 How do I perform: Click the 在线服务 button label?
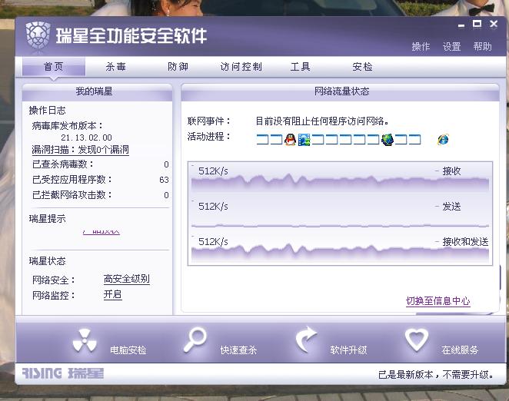coord(460,350)
